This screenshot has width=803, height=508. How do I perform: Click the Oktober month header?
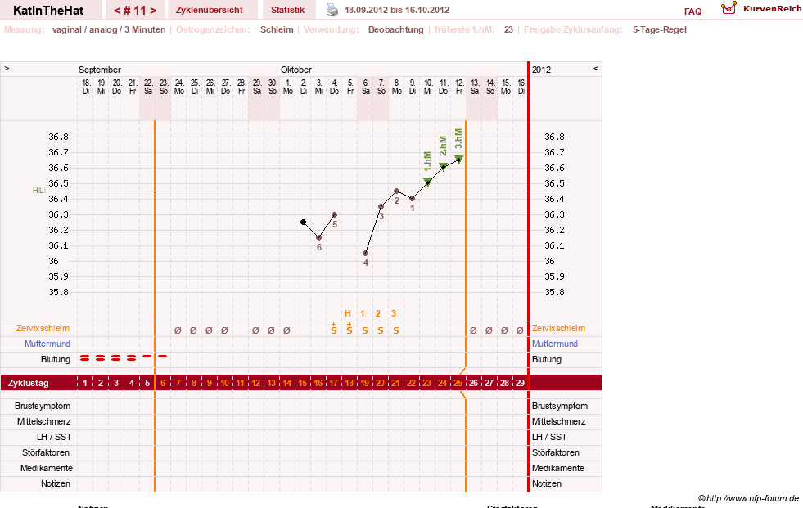[x=296, y=70]
